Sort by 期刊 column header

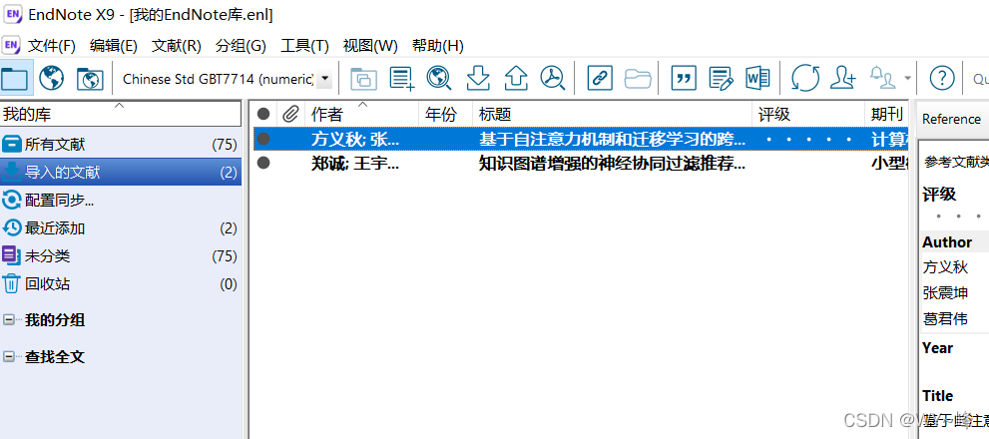pos(887,114)
